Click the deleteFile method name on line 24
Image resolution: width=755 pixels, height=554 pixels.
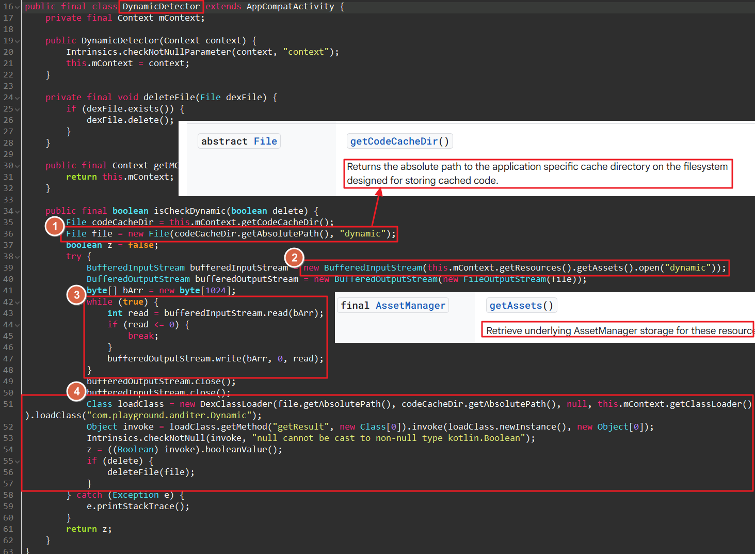[169, 98]
